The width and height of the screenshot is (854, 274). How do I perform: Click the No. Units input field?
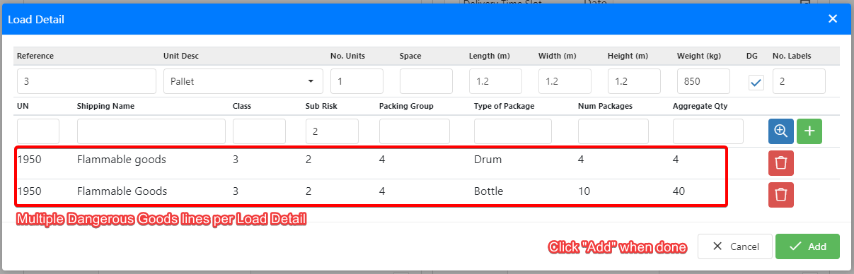pyautogui.click(x=357, y=81)
